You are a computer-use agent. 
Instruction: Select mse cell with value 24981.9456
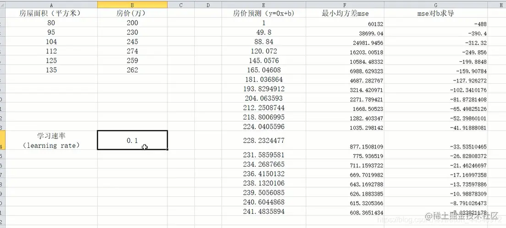pos(345,42)
